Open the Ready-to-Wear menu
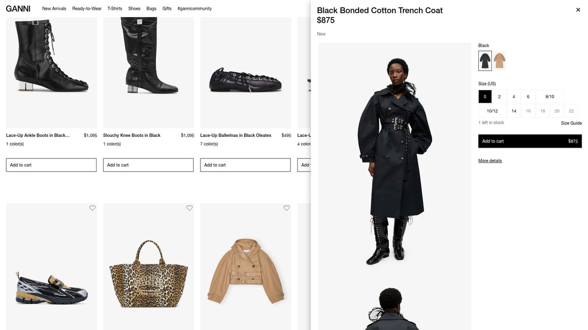Viewport: 588px width, 330px height. tap(87, 9)
